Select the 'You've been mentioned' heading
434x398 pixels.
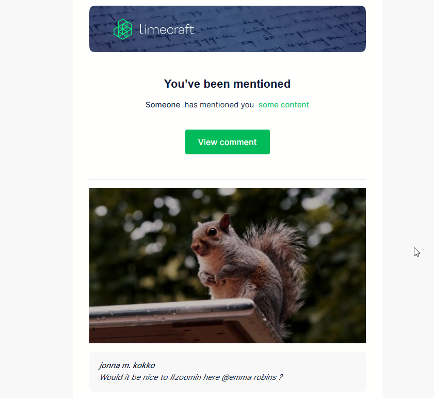point(227,84)
